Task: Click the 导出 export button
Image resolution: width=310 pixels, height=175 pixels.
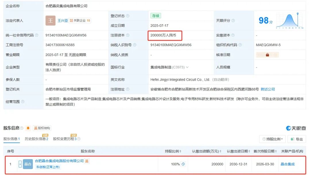Action: [x=297, y=139]
